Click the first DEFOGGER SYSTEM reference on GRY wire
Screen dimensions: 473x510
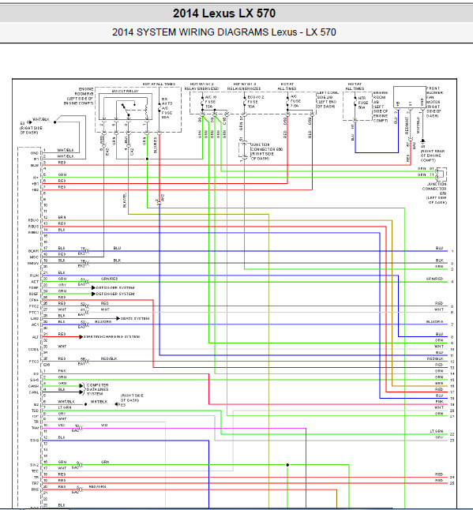tap(115, 288)
